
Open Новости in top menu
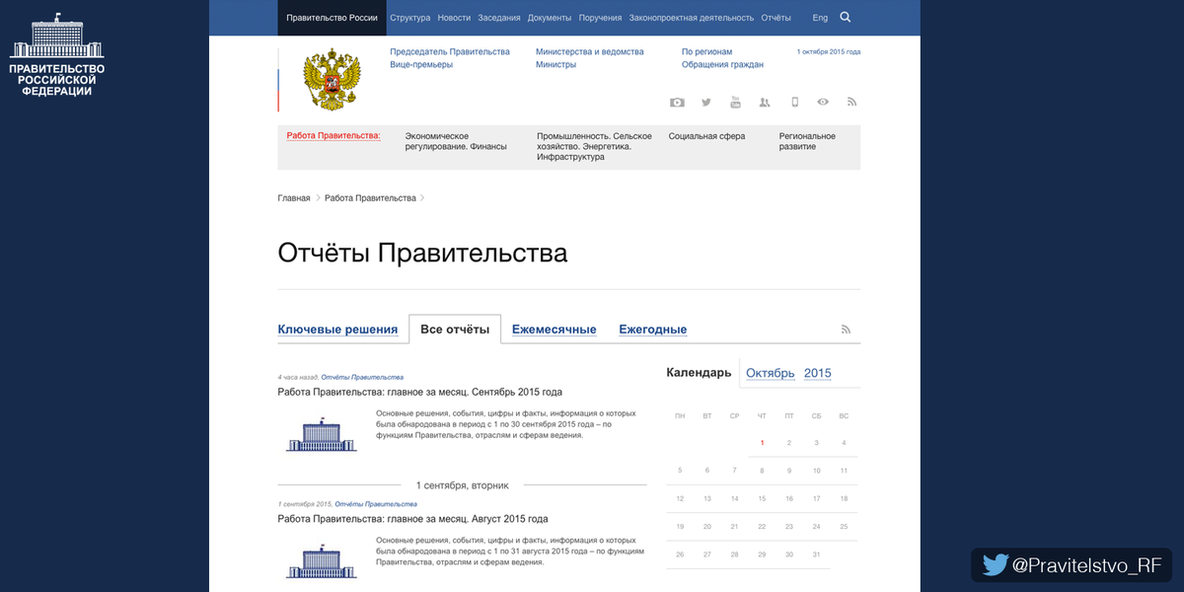[454, 18]
